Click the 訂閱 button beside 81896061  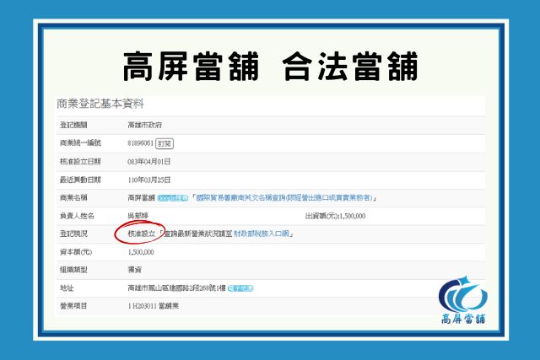pos(165,143)
